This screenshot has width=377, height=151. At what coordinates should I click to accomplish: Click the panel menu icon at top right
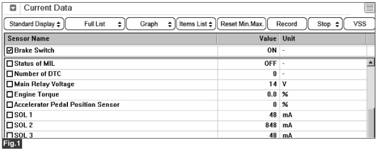pos(369,8)
